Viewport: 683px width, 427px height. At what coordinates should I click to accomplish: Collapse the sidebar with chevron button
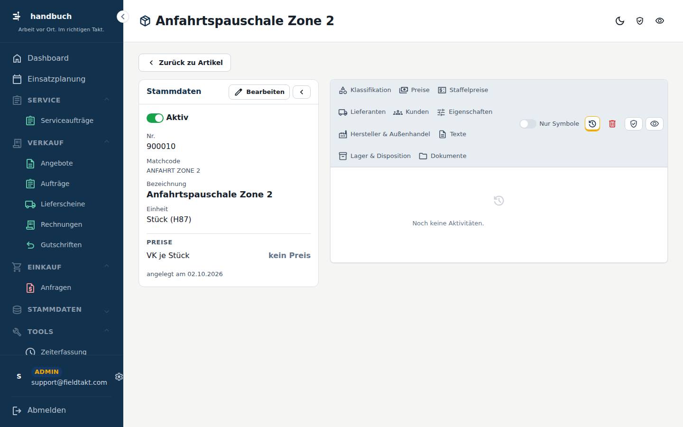123,17
